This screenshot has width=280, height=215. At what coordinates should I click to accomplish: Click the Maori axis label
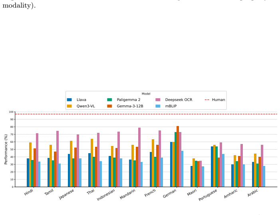192,192
